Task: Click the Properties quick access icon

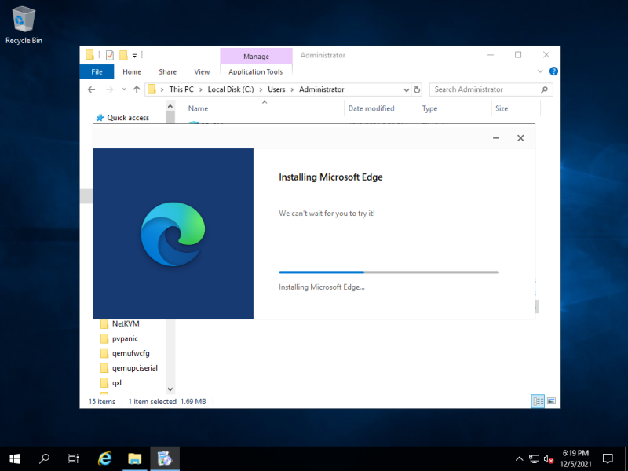Action: click(x=110, y=55)
